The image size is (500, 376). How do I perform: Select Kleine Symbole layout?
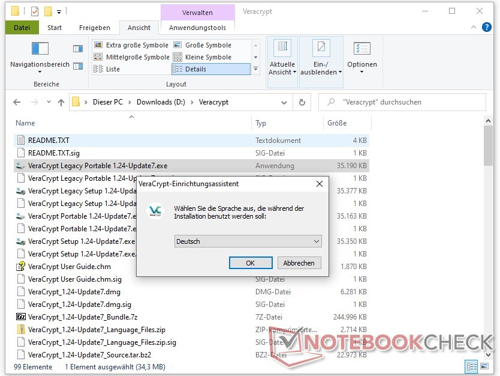point(203,57)
